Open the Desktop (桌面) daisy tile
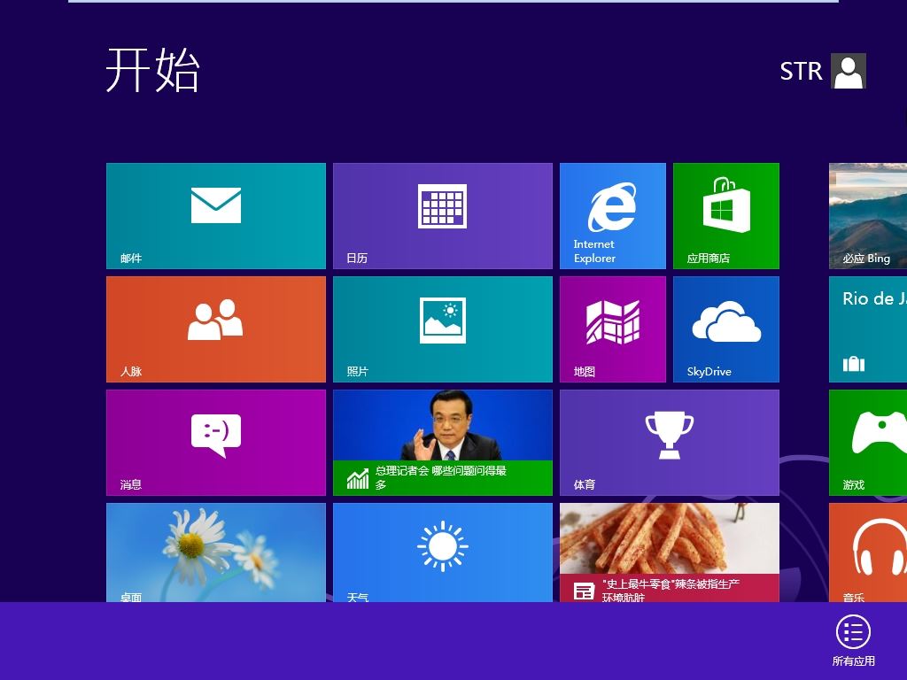Image resolution: width=907 pixels, height=680 pixels. pyautogui.click(x=216, y=552)
